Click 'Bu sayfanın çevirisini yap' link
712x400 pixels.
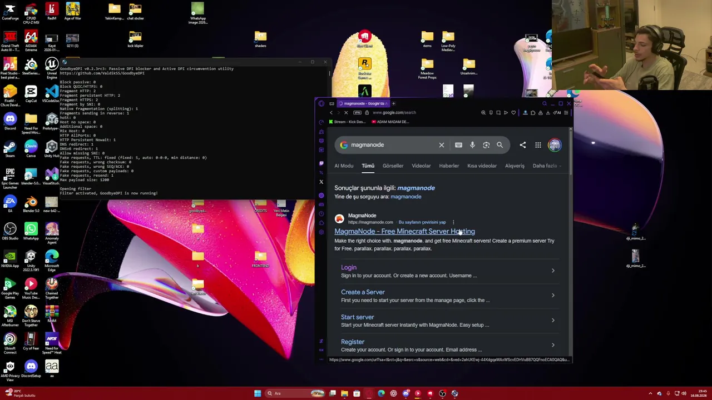tap(422, 222)
